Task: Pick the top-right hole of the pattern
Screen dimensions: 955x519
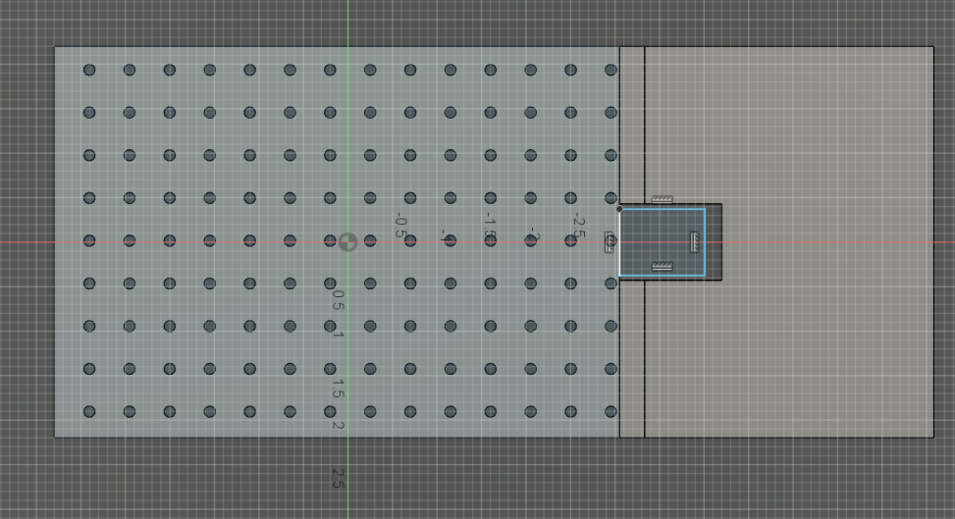Action: click(x=610, y=70)
